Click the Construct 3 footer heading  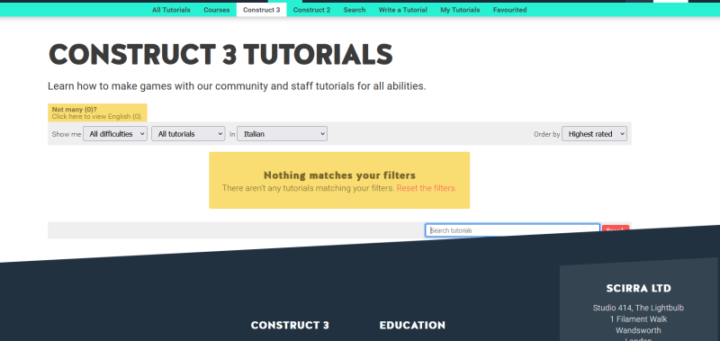[x=290, y=326]
